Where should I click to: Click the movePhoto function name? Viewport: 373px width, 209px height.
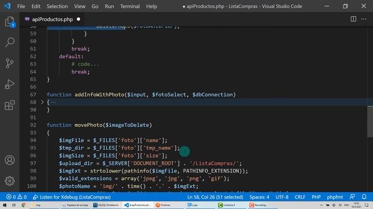point(89,125)
